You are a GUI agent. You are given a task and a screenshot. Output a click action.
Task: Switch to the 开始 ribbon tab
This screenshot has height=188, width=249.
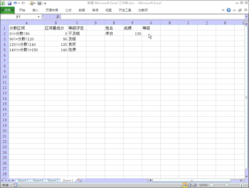22,10
